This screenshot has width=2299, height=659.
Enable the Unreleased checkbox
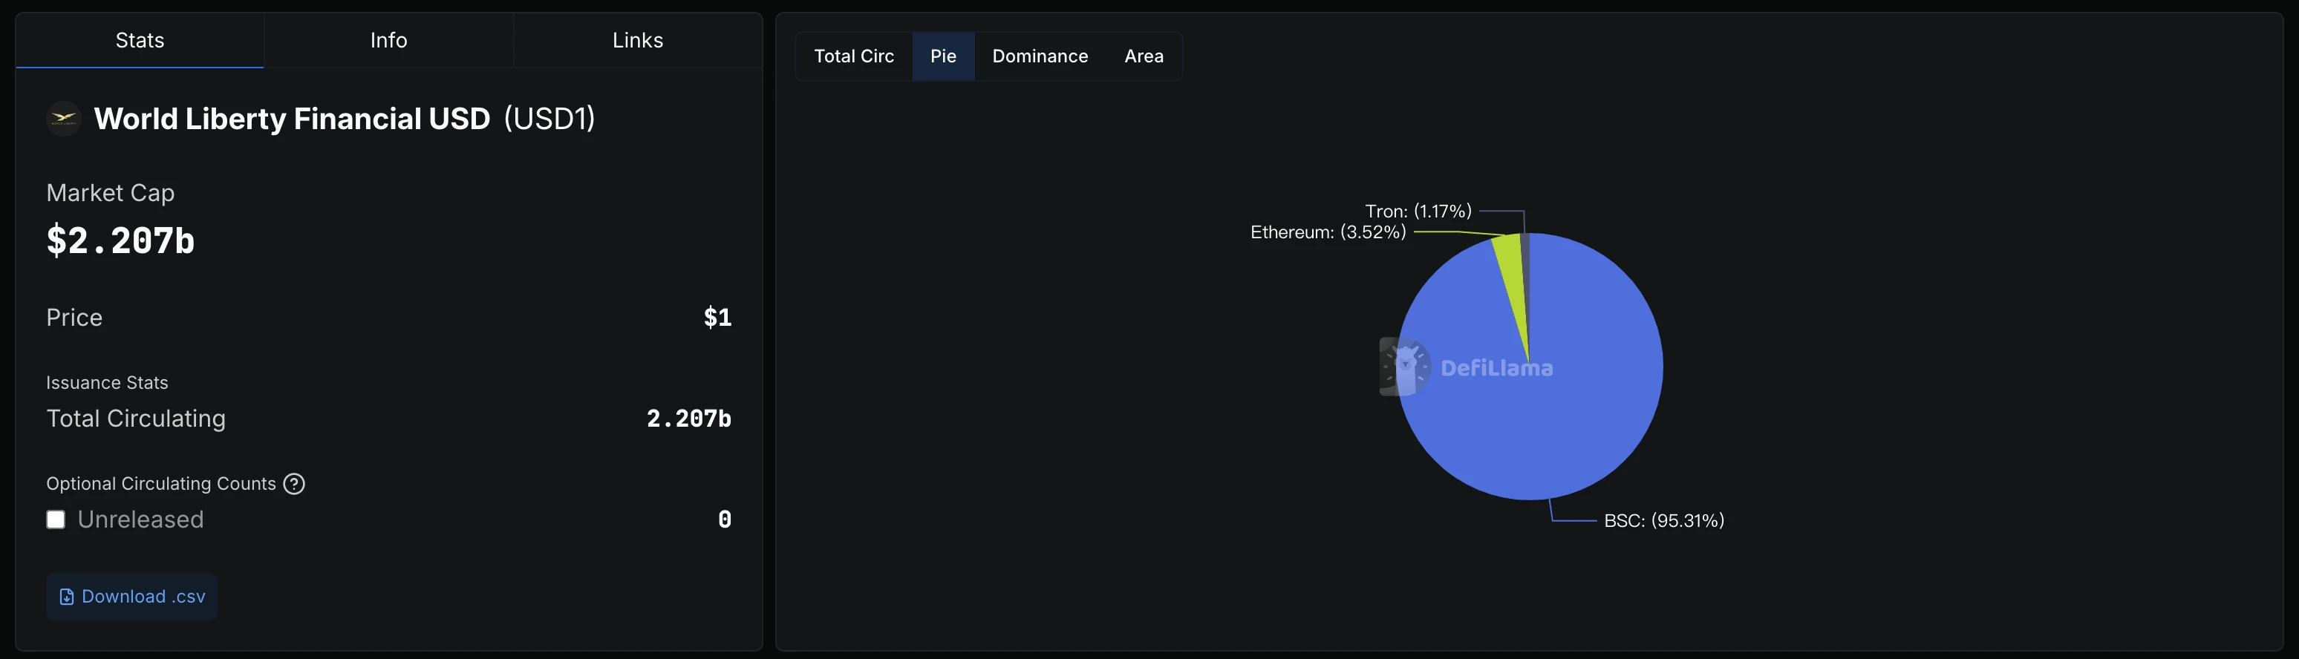(56, 520)
